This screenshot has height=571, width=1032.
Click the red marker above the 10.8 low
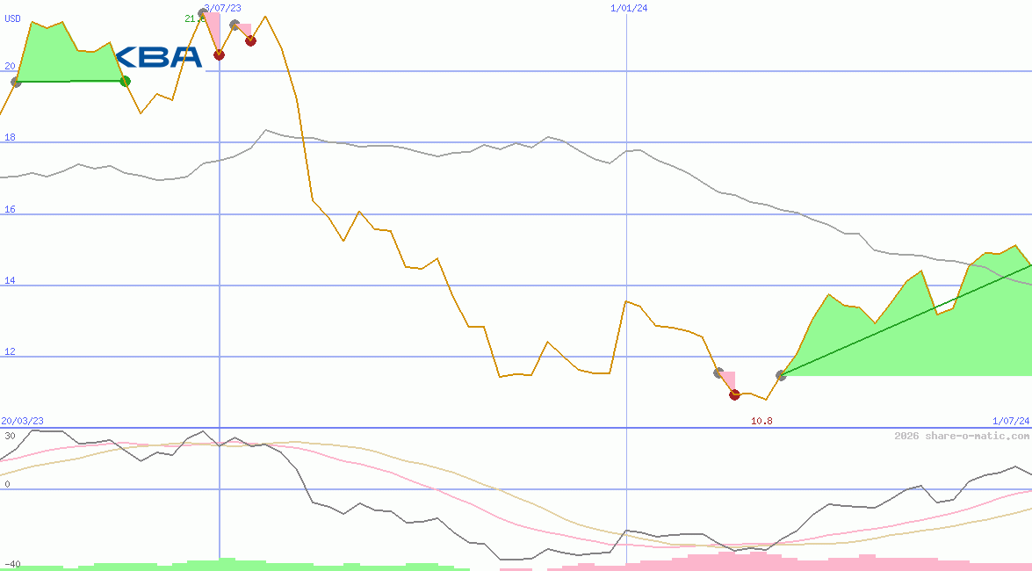click(734, 394)
